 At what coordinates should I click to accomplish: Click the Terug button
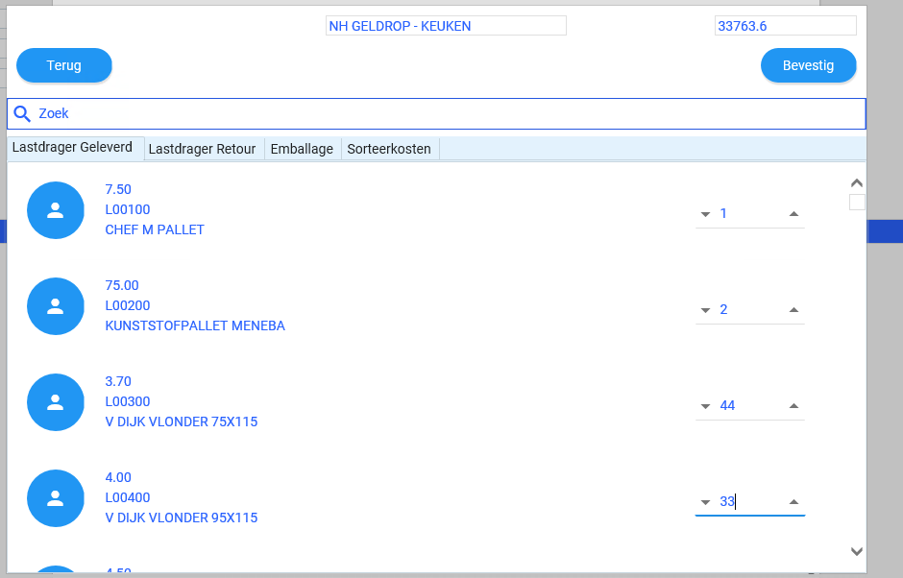[x=63, y=65]
